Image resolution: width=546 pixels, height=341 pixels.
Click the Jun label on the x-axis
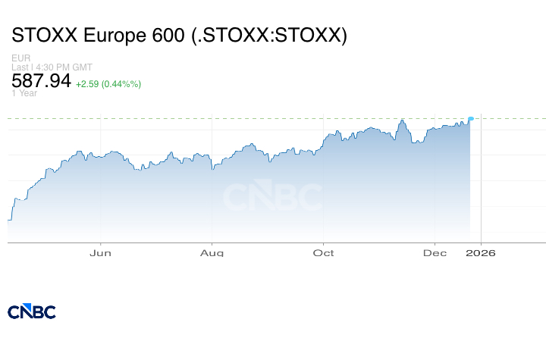(x=100, y=253)
